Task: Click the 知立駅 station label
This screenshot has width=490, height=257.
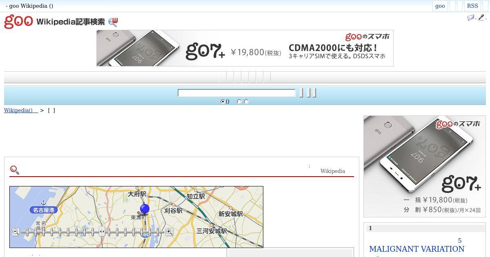Action: point(196,196)
